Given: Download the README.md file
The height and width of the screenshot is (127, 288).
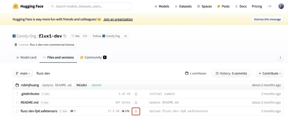Looking at the screenshot, I should pos(136,102).
